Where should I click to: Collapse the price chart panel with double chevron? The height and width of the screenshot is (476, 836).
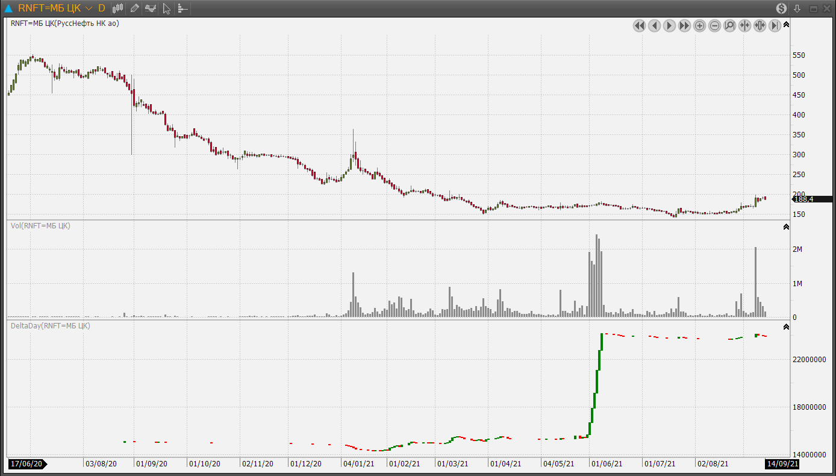coord(786,24)
